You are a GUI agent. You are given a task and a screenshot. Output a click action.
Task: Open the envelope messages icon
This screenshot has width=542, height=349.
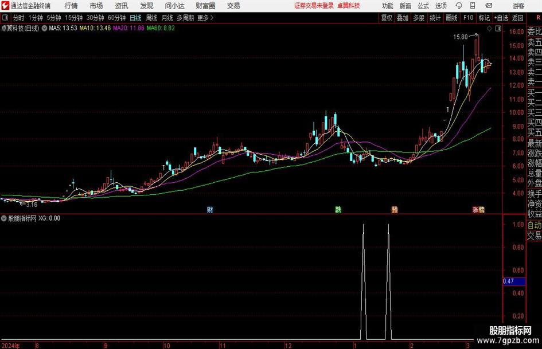click(489, 6)
